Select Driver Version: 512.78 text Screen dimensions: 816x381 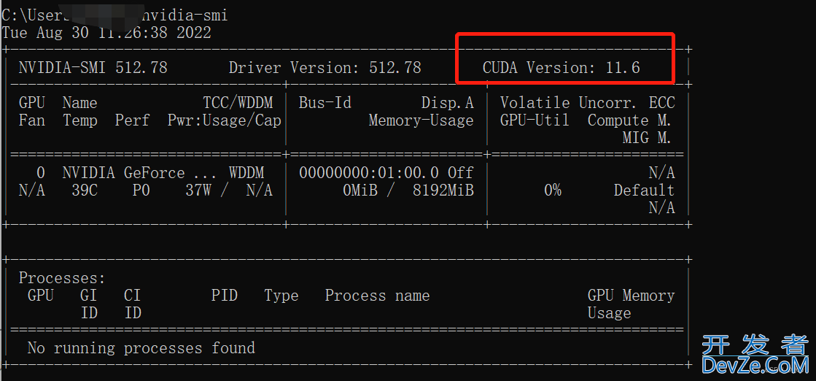coord(325,68)
